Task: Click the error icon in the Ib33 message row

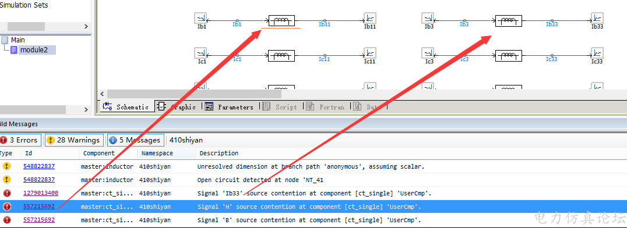Action: tap(7, 193)
